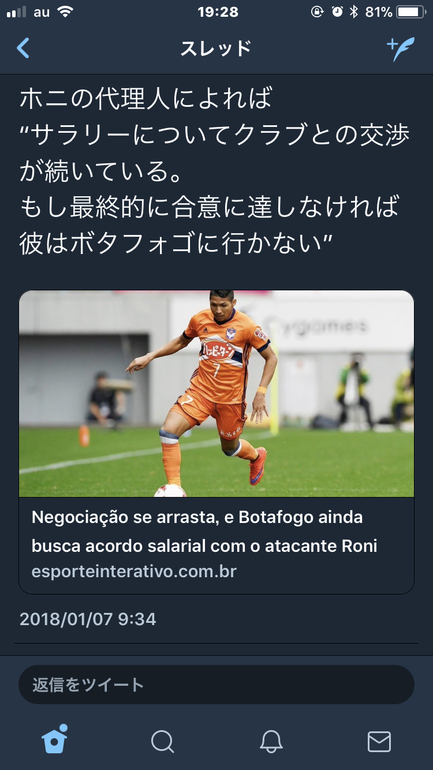
Task: Tap the battery icon in status bar
Action: tap(411, 12)
